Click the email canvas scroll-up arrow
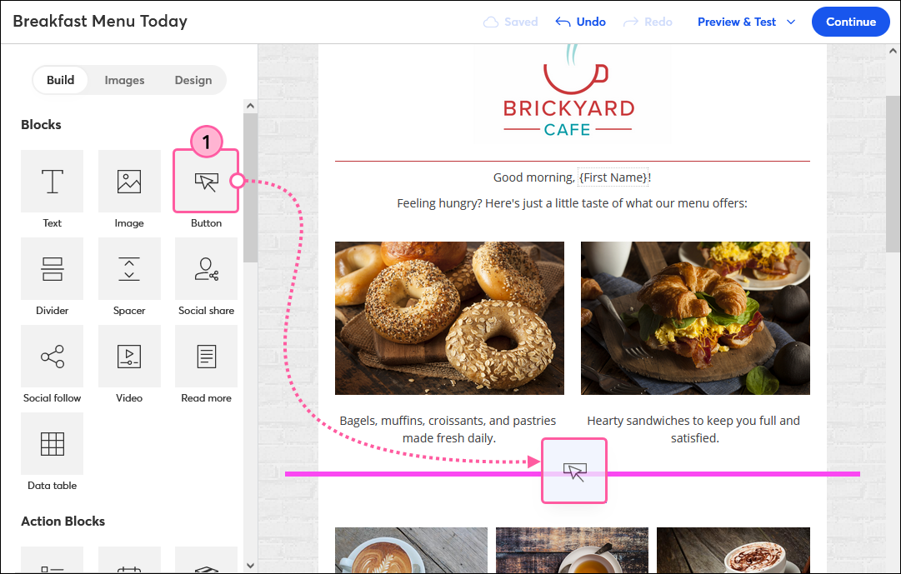Screen dimensions: 901x574 click(x=893, y=51)
